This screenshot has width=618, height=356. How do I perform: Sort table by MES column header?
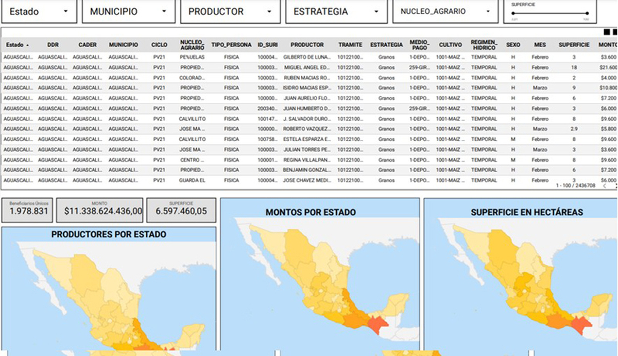coord(540,45)
